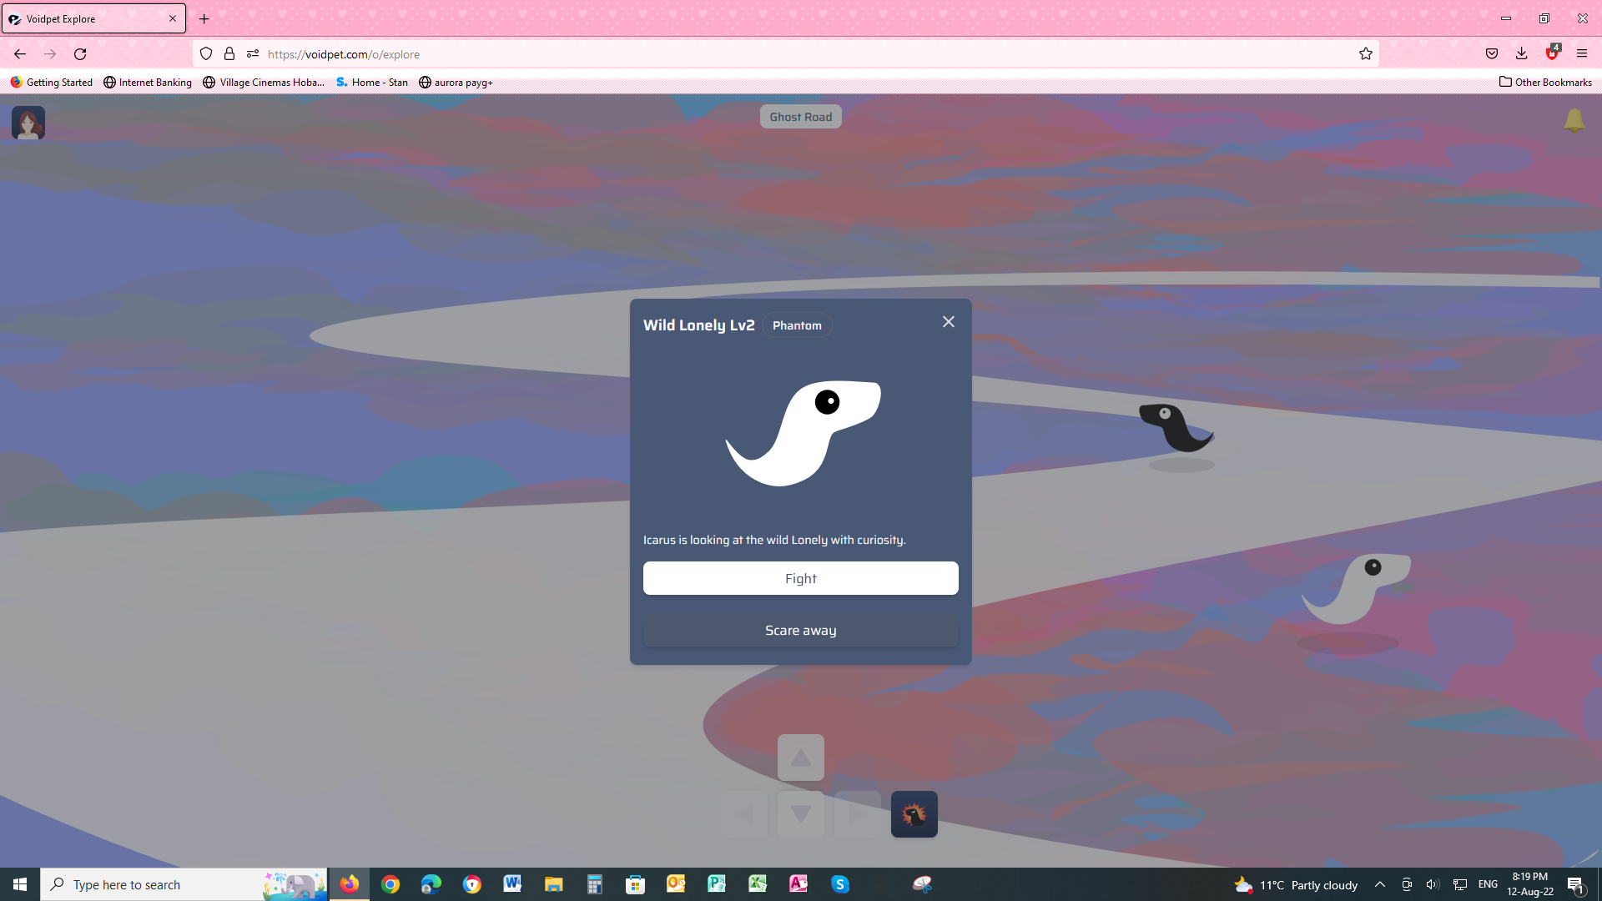Open Firefox application menu hamburger
1602x901 pixels.
point(1581,54)
